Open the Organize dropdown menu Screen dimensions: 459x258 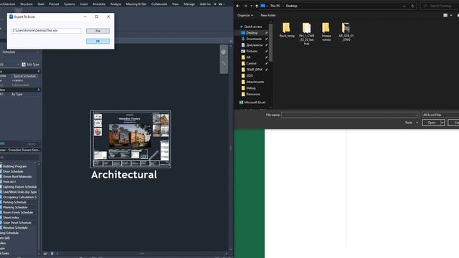(245, 15)
